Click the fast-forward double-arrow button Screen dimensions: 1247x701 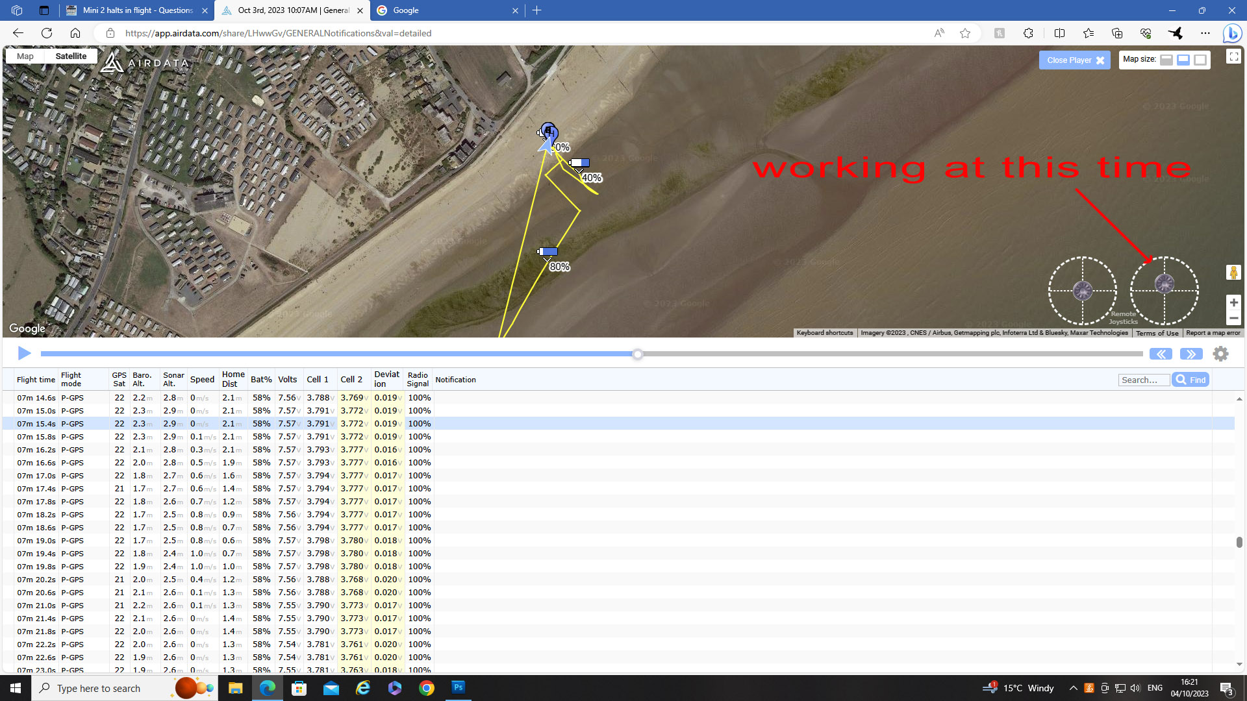pyautogui.click(x=1190, y=354)
